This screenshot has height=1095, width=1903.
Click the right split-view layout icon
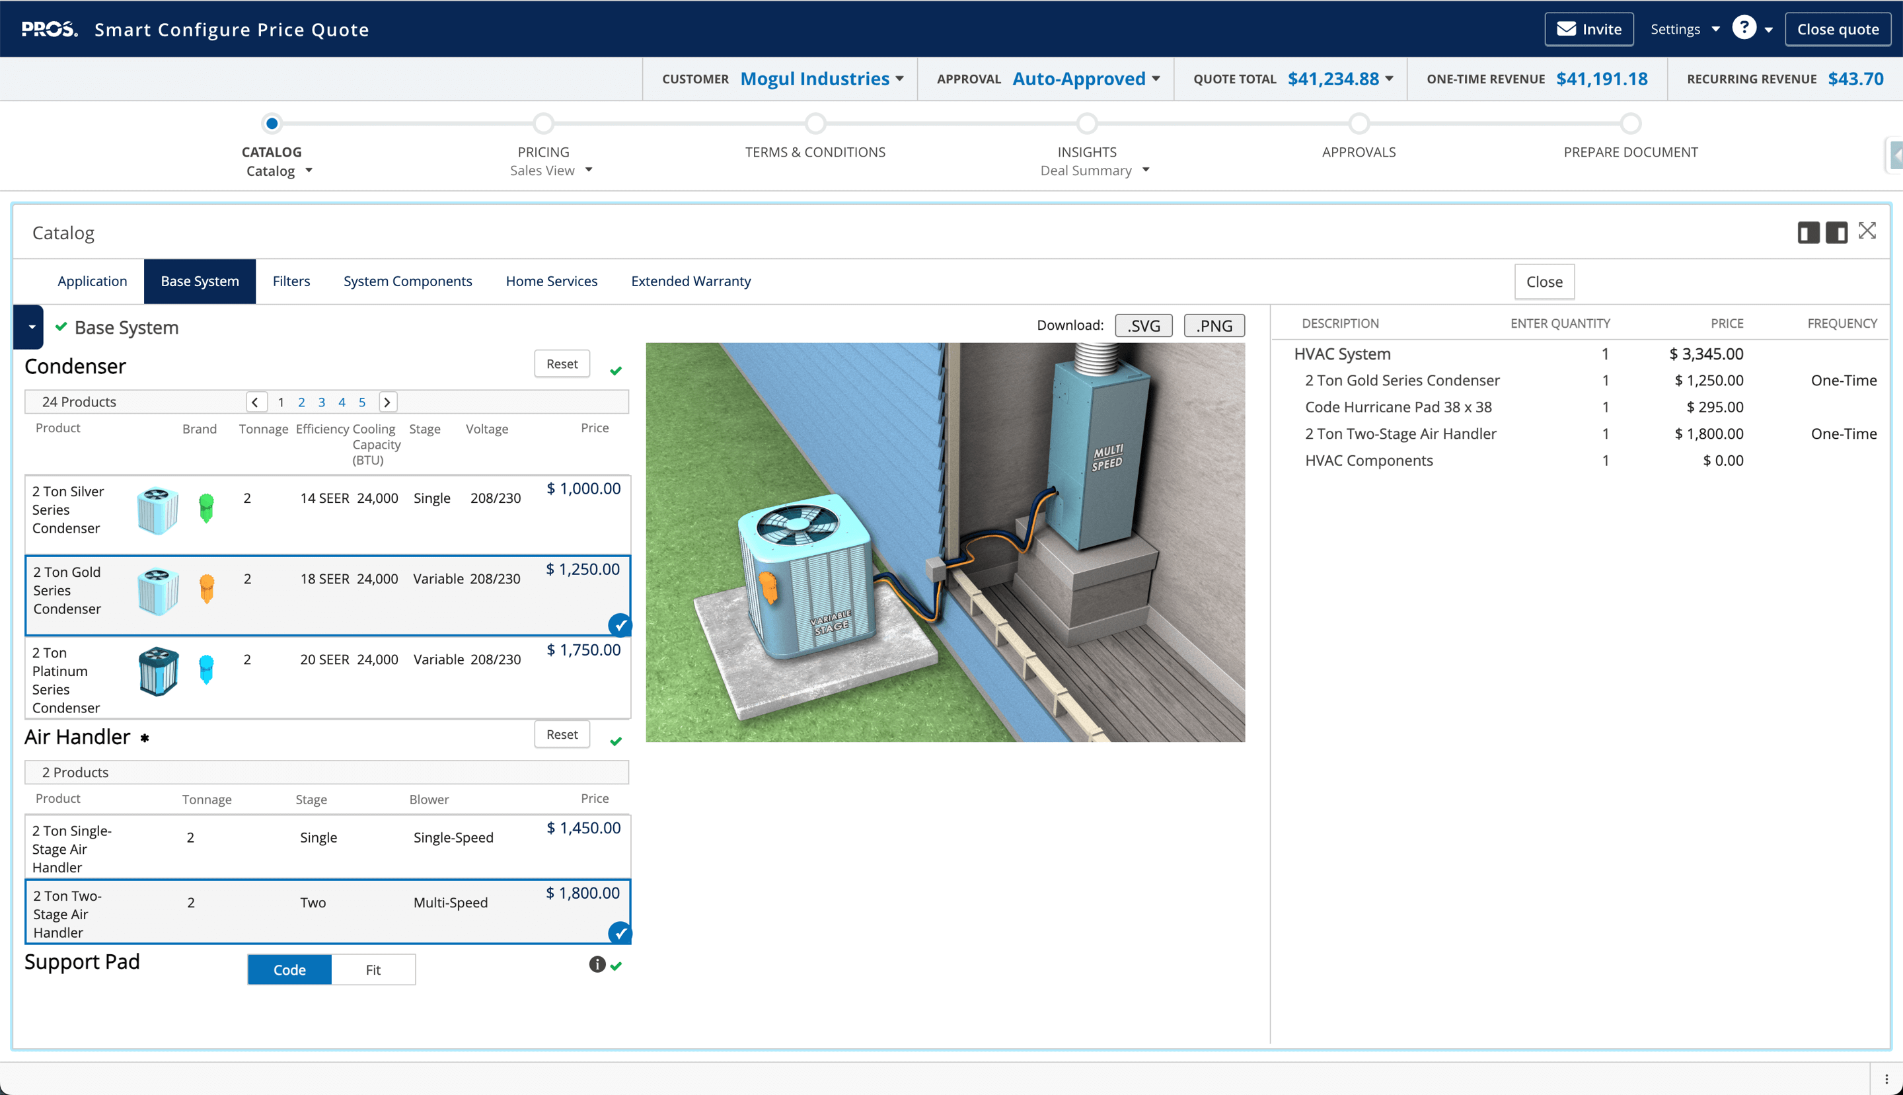[1837, 232]
